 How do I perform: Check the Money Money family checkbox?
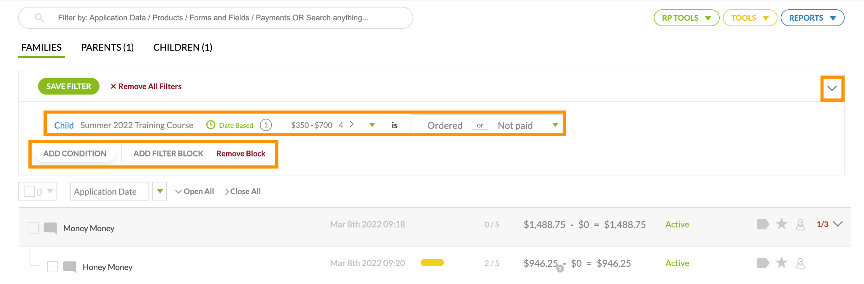pyautogui.click(x=33, y=228)
